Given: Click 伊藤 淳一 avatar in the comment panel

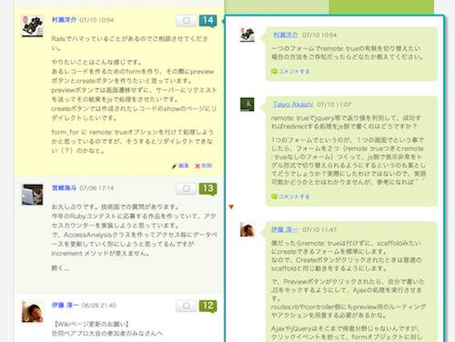Looking at the screenshot, I should [248, 229].
